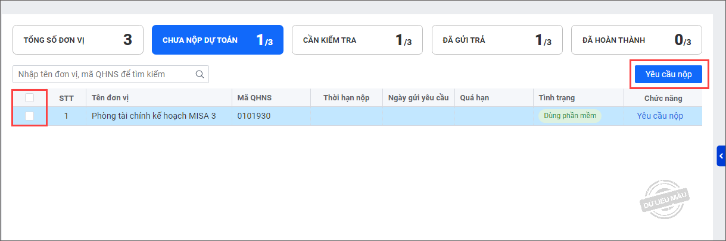Click the Ngày gửi yêu cầu header
This screenshot has height=241, width=726.
coord(418,98)
